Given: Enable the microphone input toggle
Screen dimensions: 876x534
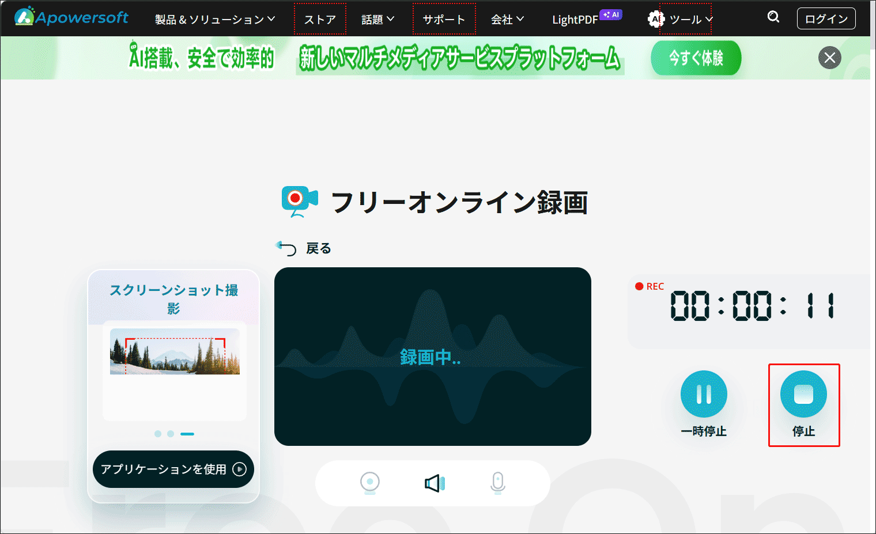Looking at the screenshot, I should 497,483.
